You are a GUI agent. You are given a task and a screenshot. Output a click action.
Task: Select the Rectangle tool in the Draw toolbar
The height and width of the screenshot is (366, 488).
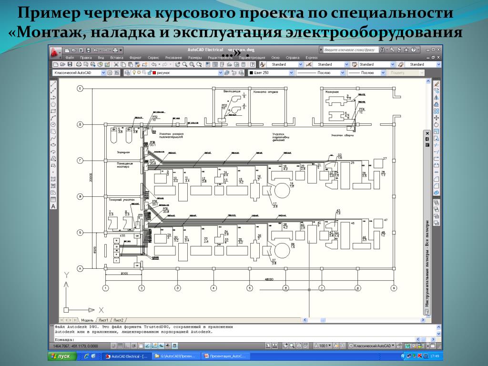53,111
